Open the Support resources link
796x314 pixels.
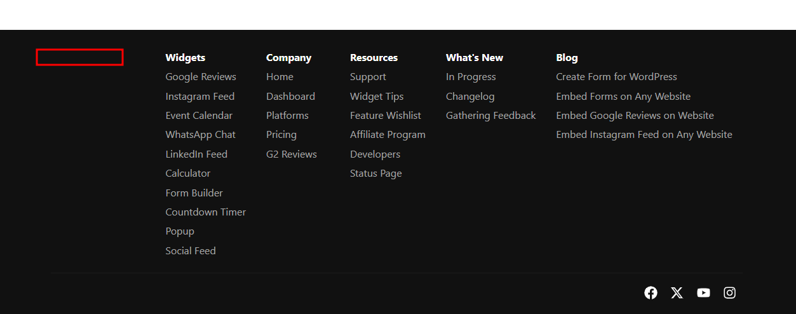pos(368,77)
